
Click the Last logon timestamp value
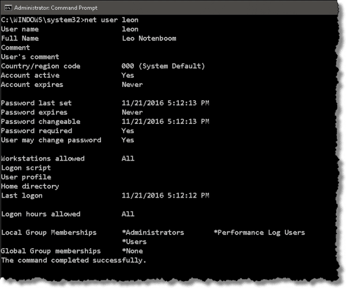coord(166,195)
